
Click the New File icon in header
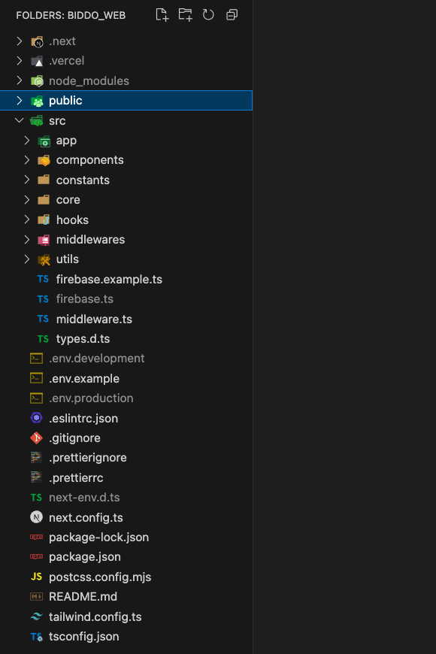[162, 15]
